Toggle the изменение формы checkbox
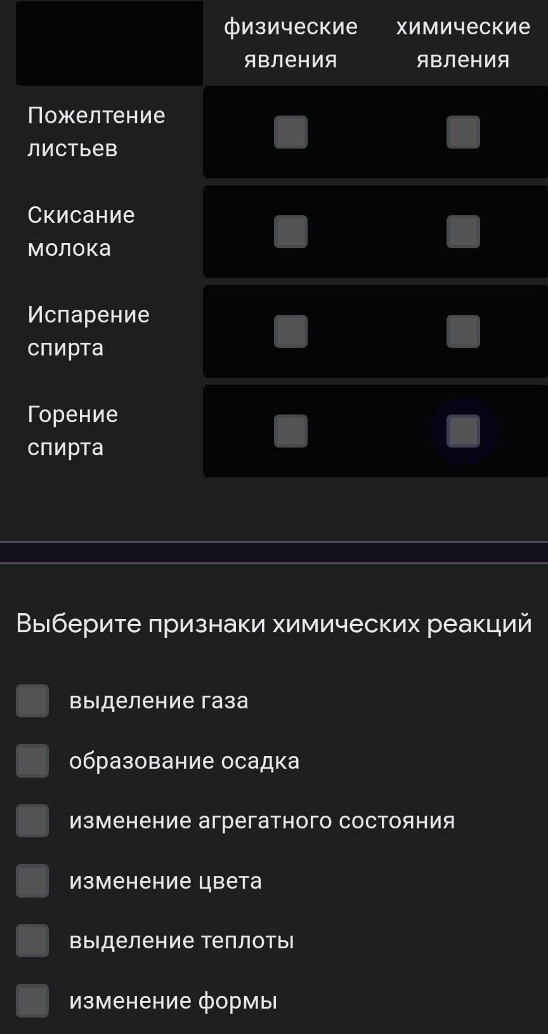 32,1000
